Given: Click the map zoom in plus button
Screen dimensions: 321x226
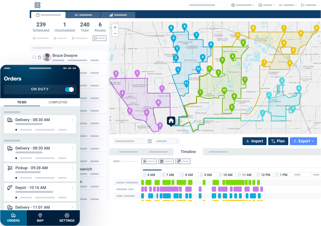Looking at the screenshot, I should coord(115,27).
